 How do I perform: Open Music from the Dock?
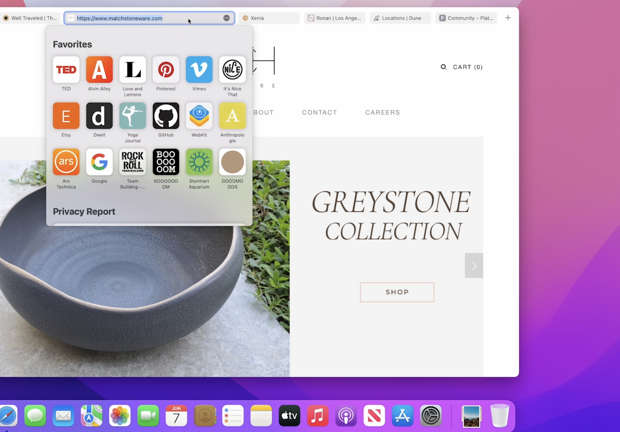click(318, 416)
